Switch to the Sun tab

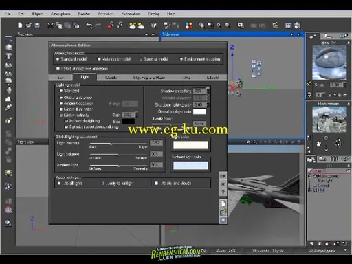pos(60,78)
